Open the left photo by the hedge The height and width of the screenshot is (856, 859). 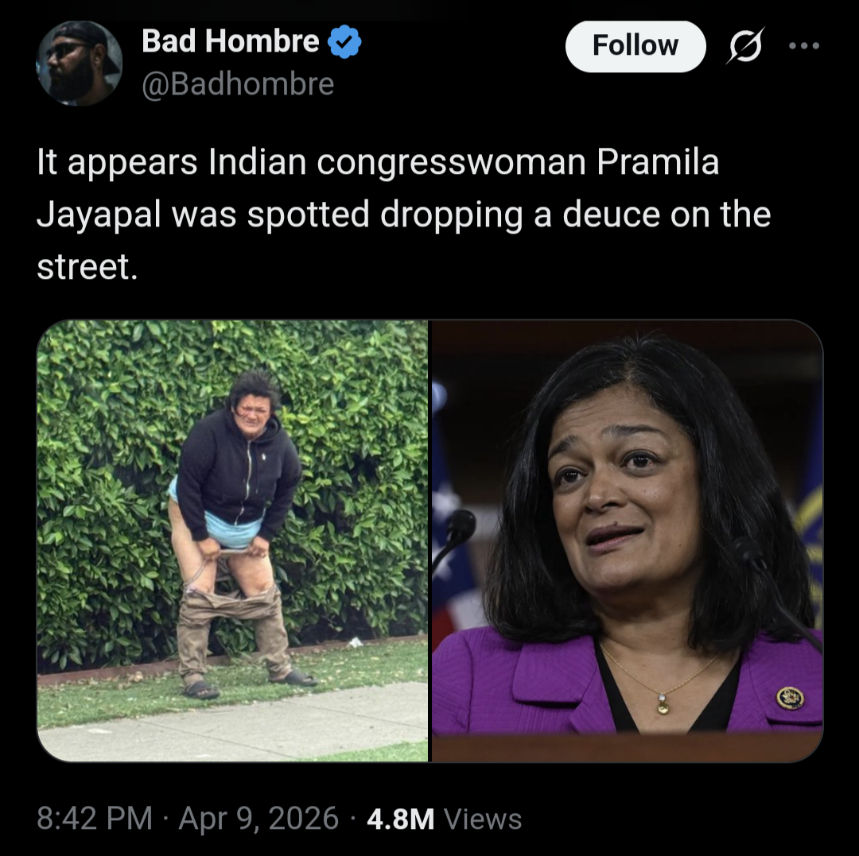coord(232,540)
